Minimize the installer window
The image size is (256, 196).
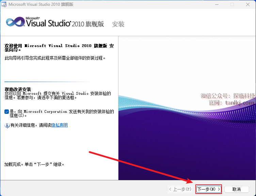216,4
